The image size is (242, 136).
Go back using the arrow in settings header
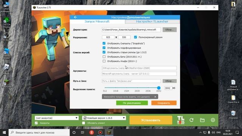[x=75, y=17]
